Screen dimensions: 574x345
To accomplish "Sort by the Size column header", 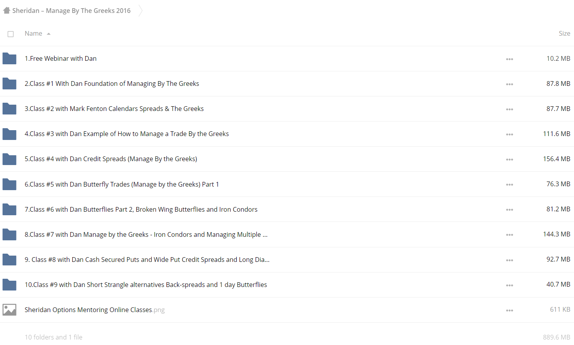I will 564,34.
